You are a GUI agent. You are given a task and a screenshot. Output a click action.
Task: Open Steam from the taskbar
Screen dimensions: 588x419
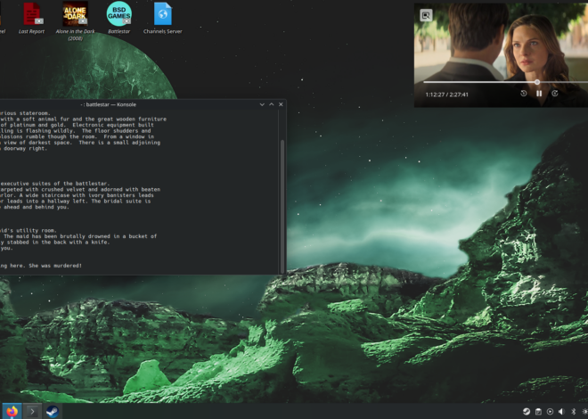click(x=53, y=411)
